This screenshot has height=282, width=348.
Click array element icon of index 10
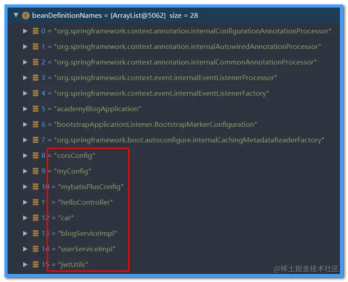point(36,186)
